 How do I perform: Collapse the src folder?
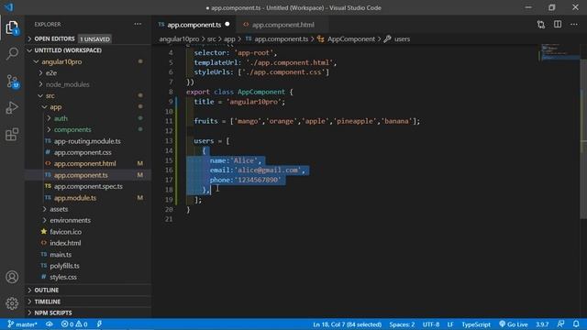(88, 95)
